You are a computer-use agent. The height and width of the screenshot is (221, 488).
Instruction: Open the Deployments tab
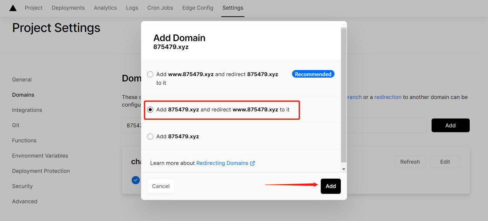coord(68,8)
